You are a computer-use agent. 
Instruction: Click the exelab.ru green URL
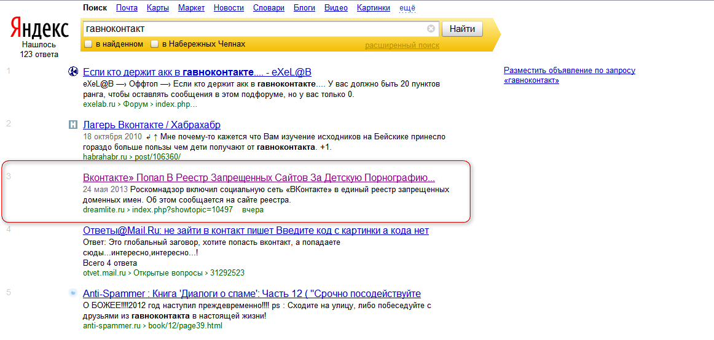point(100,104)
